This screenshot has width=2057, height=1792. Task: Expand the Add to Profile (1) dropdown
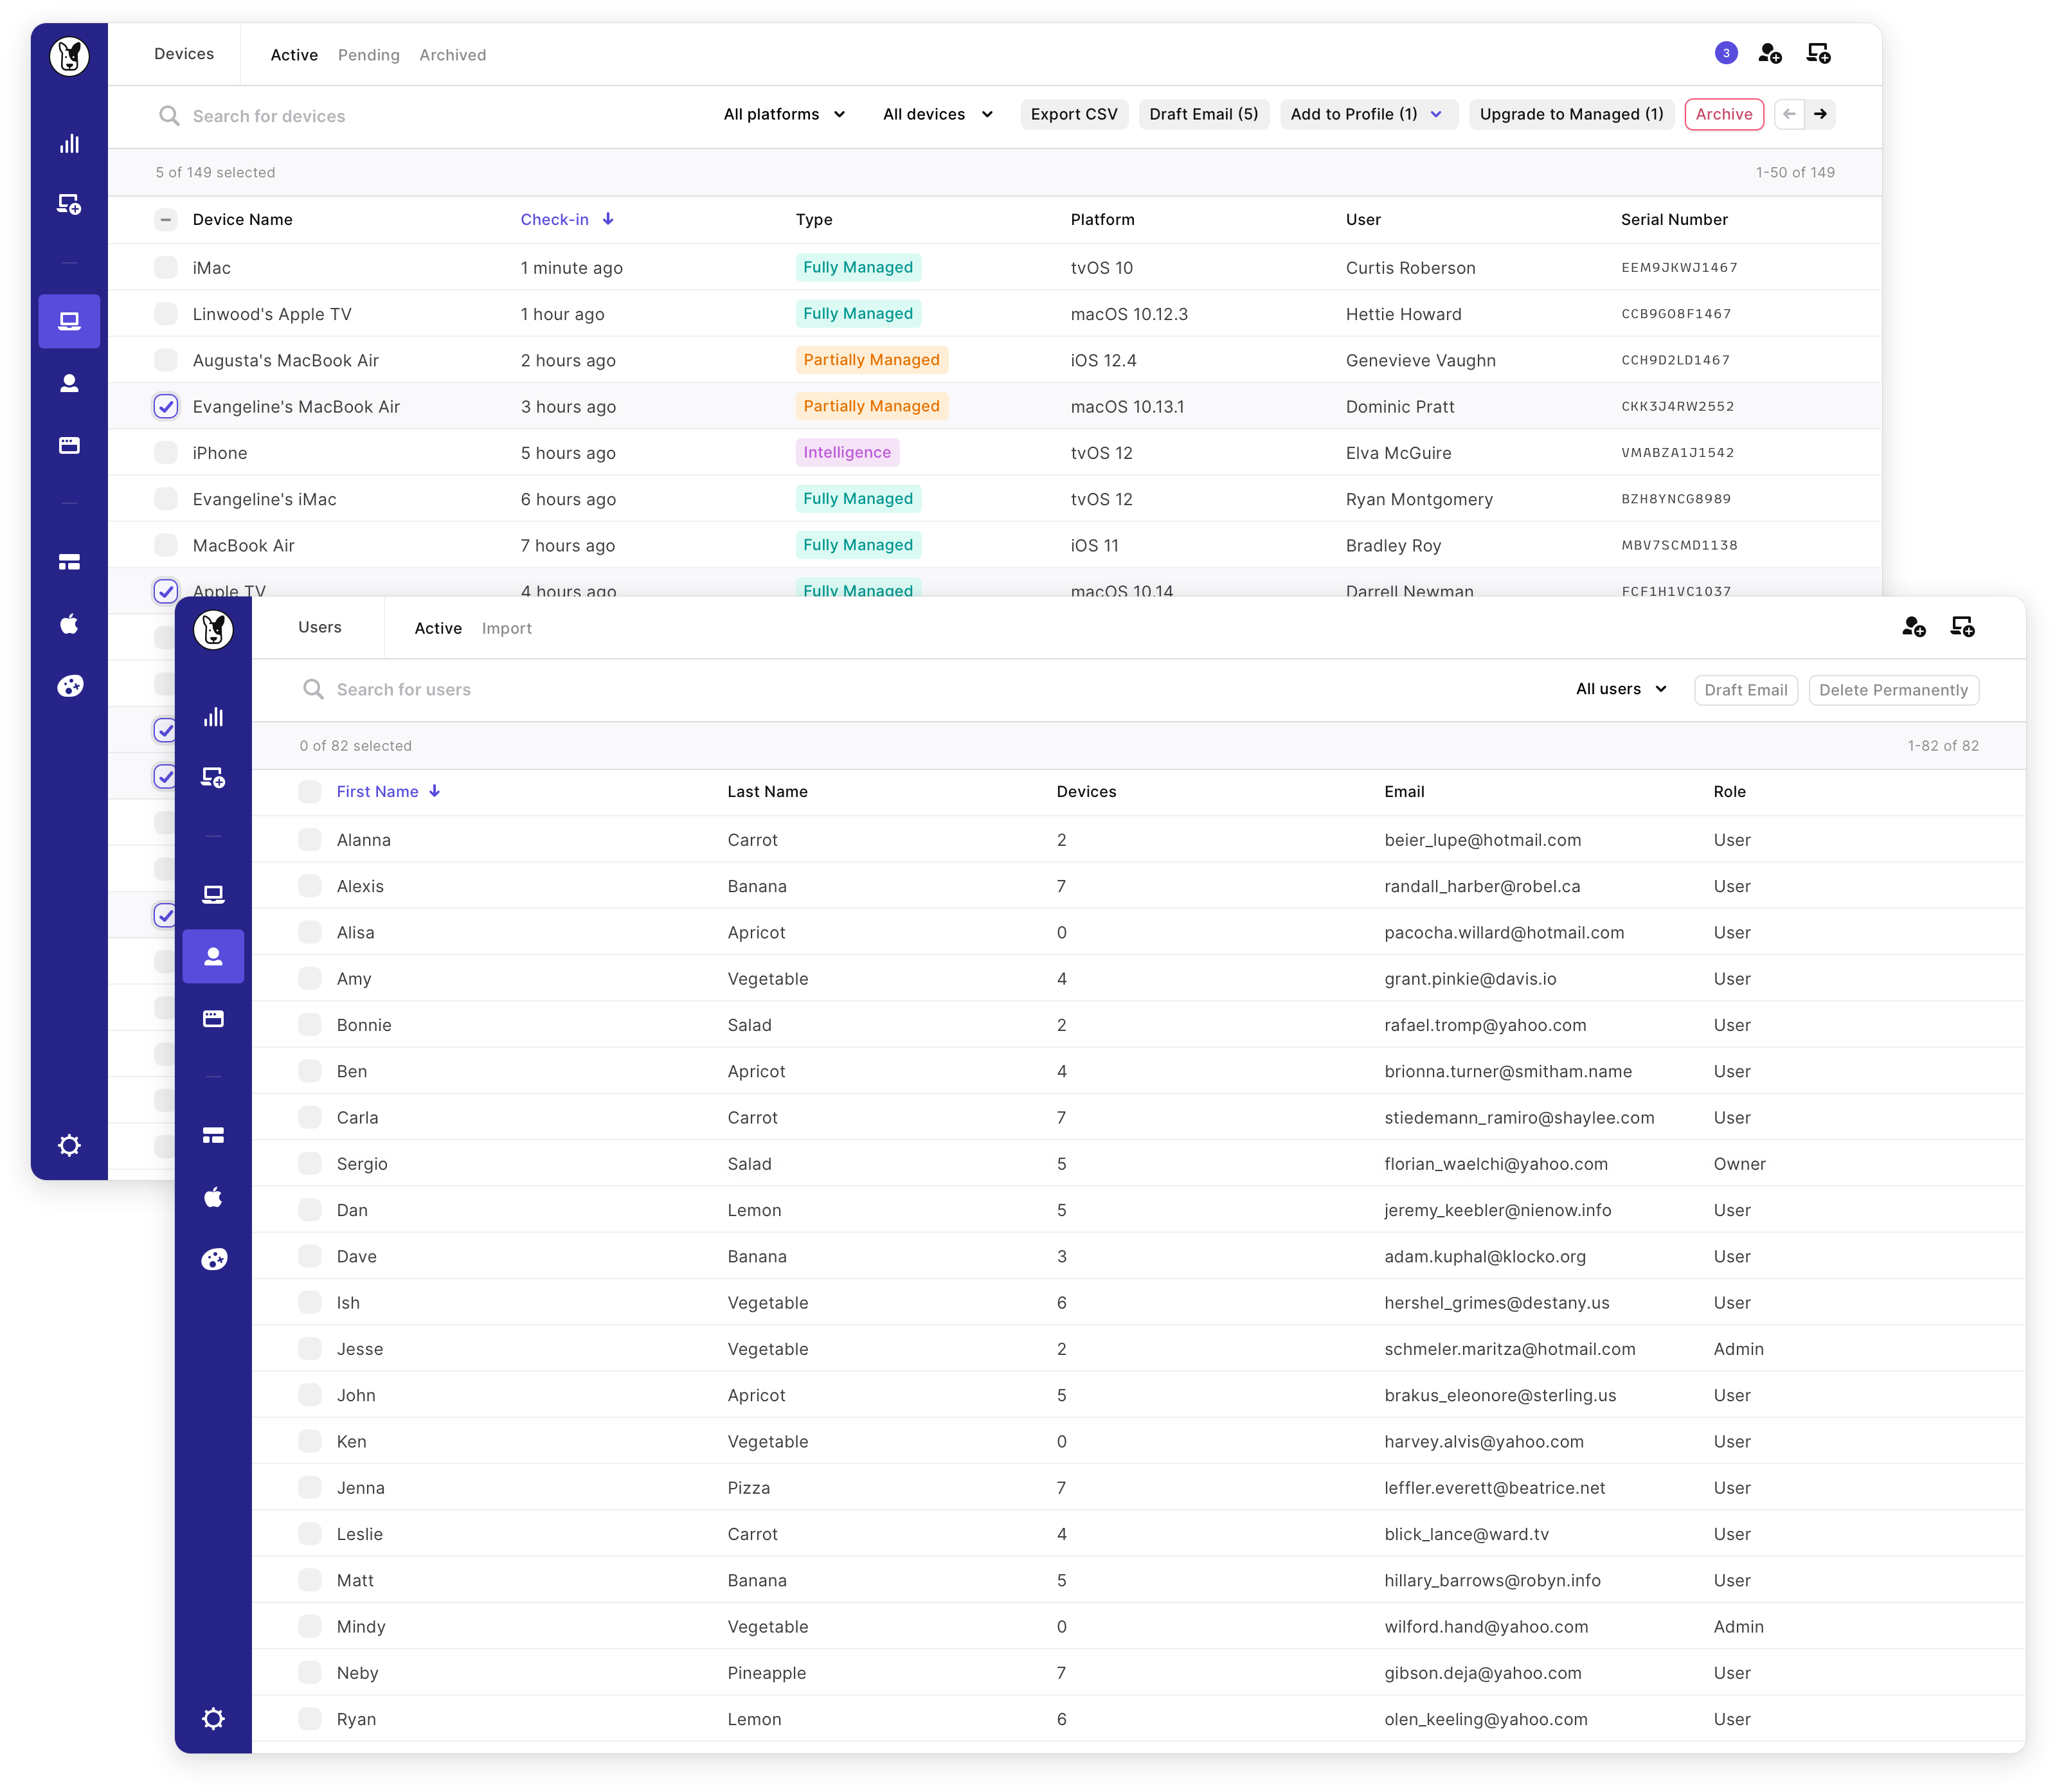(x=1368, y=114)
